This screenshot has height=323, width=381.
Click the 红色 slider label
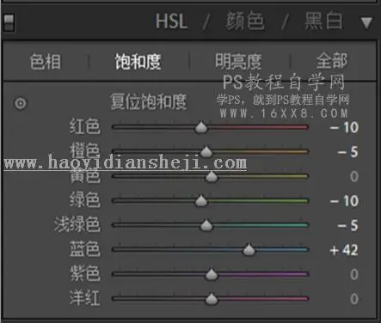[84, 126]
